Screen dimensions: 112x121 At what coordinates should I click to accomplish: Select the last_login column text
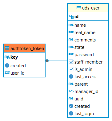coord(84,114)
